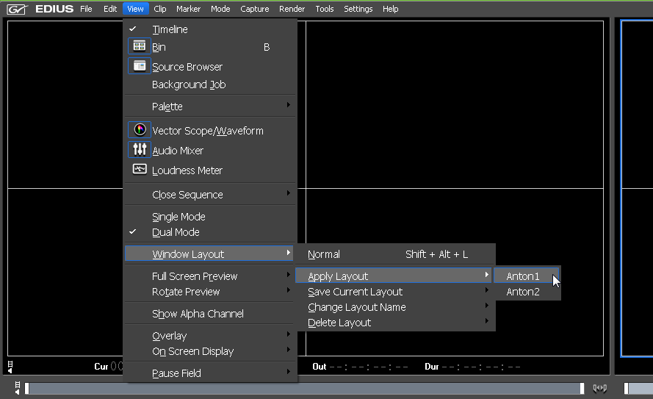
Task: Choose Normal window layout
Action: tap(324, 254)
